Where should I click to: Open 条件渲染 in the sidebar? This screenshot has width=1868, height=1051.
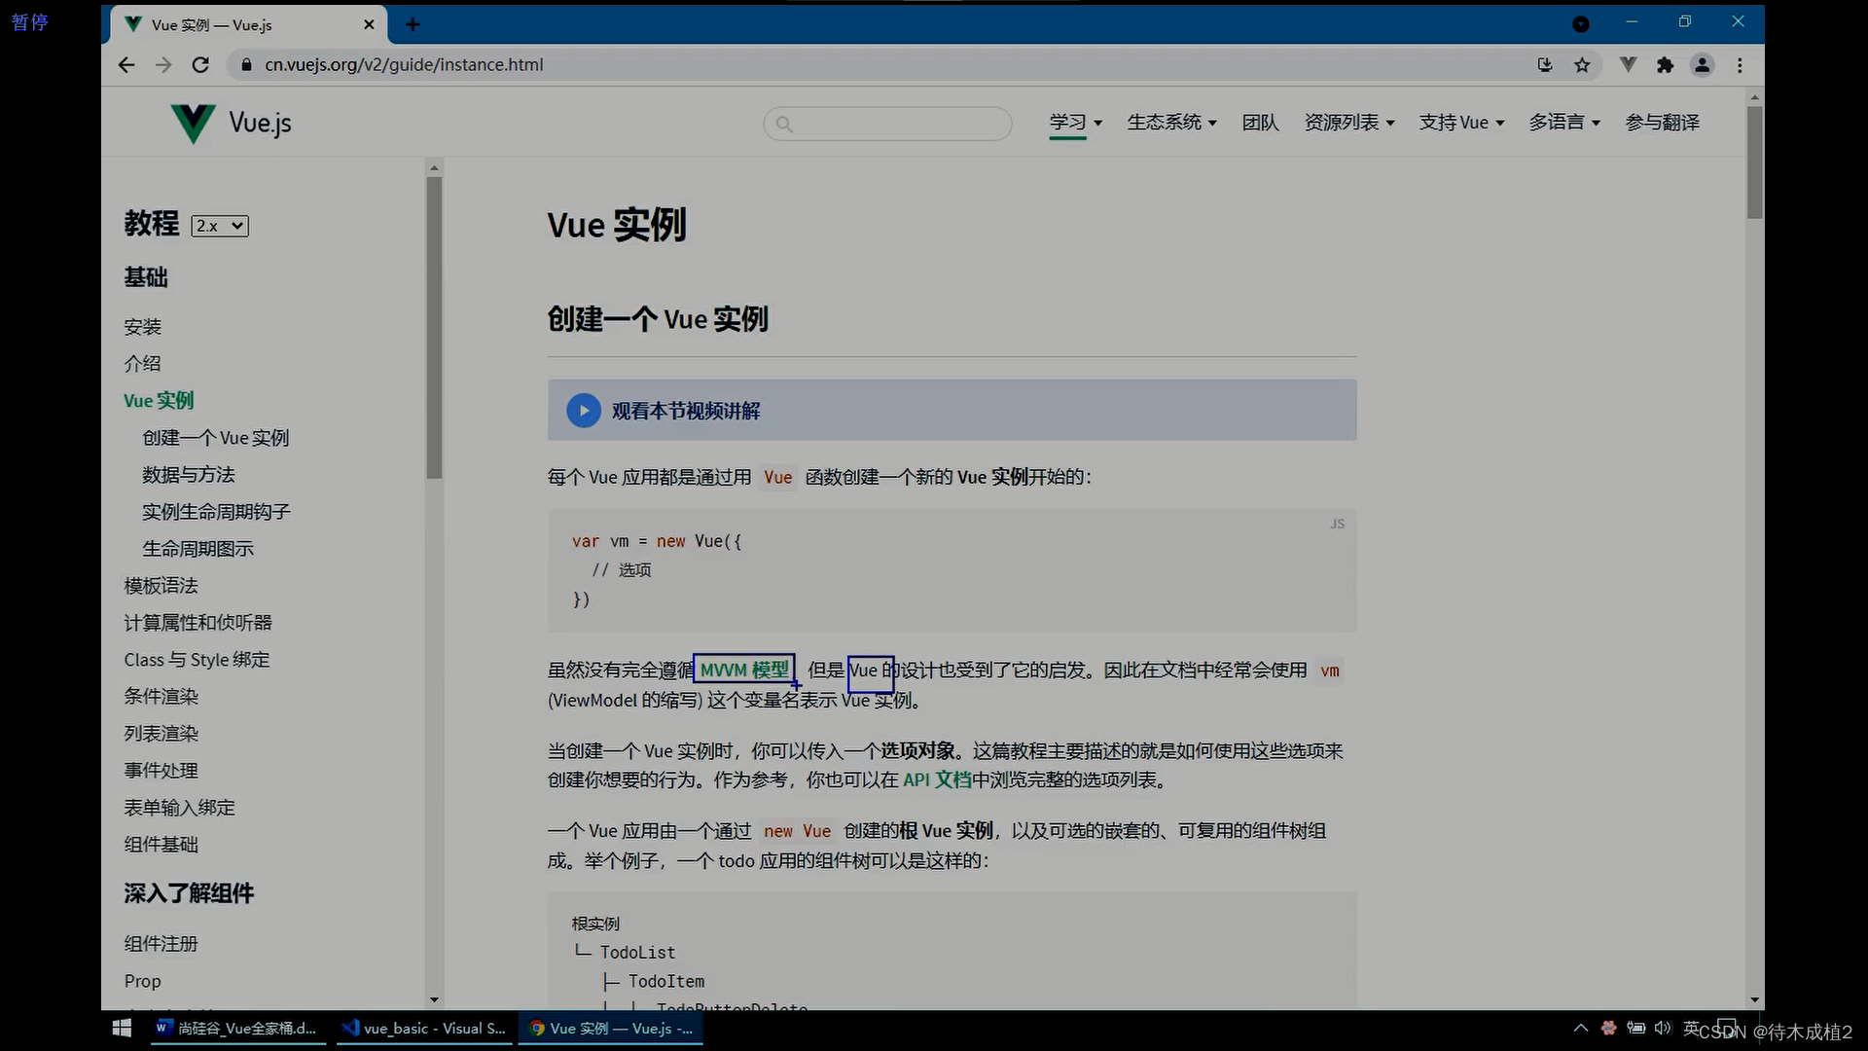(161, 697)
